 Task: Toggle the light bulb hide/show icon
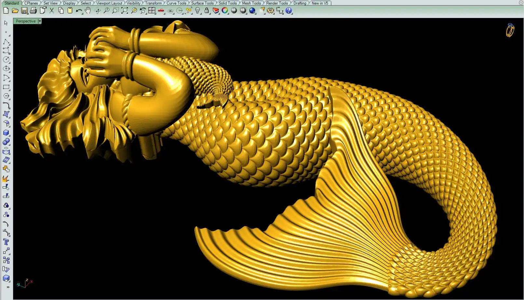pos(198,11)
